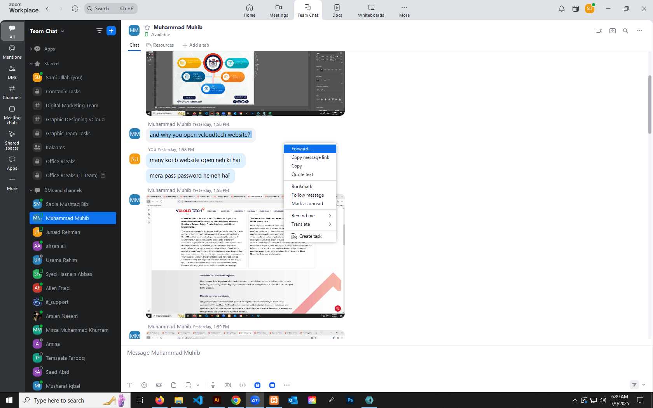Click the chat filter icon
Viewport: 653px width, 408px height.
[99, 31]
